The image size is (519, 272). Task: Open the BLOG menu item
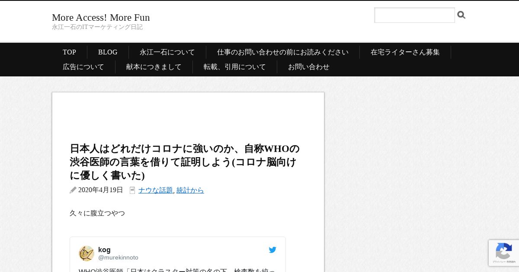tap(108, 52)
